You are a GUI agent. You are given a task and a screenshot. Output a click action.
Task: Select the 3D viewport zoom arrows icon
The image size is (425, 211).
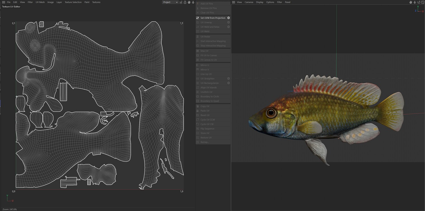pos(415,2)
